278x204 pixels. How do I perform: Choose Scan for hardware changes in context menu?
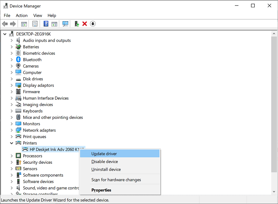120,180
